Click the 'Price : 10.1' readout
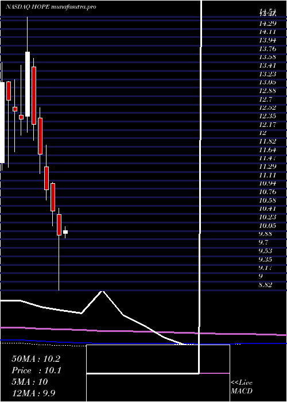 click(36, 370)
